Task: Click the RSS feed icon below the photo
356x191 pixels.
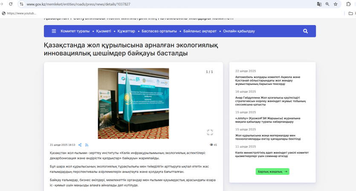Action: coord(87,145)
